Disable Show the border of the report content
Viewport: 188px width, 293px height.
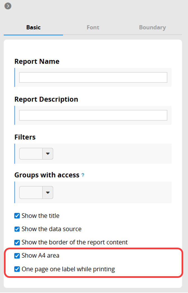coord(17,242)
